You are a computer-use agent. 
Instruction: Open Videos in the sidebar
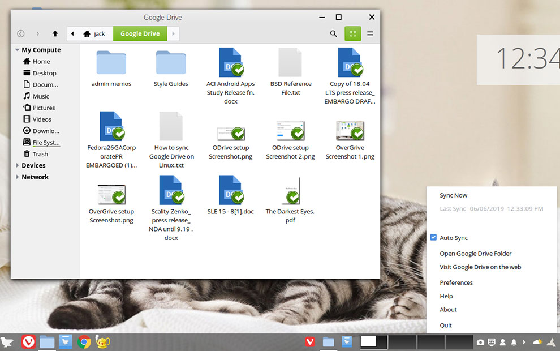coord(37,119)
